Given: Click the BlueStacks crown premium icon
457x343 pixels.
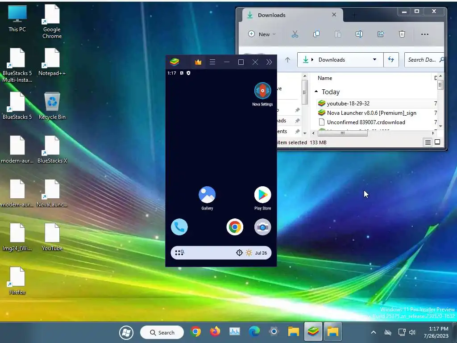Looking at the screenshot, I should [198, 62].
